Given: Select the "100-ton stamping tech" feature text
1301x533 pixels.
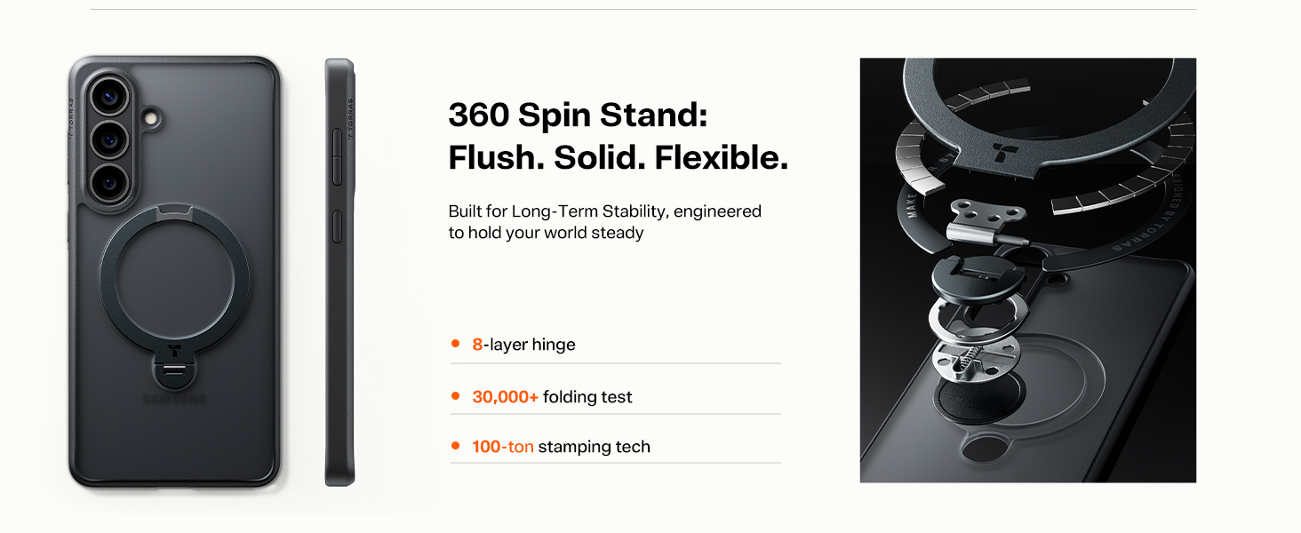Looking at the screenshot, I should pos(561,447).
